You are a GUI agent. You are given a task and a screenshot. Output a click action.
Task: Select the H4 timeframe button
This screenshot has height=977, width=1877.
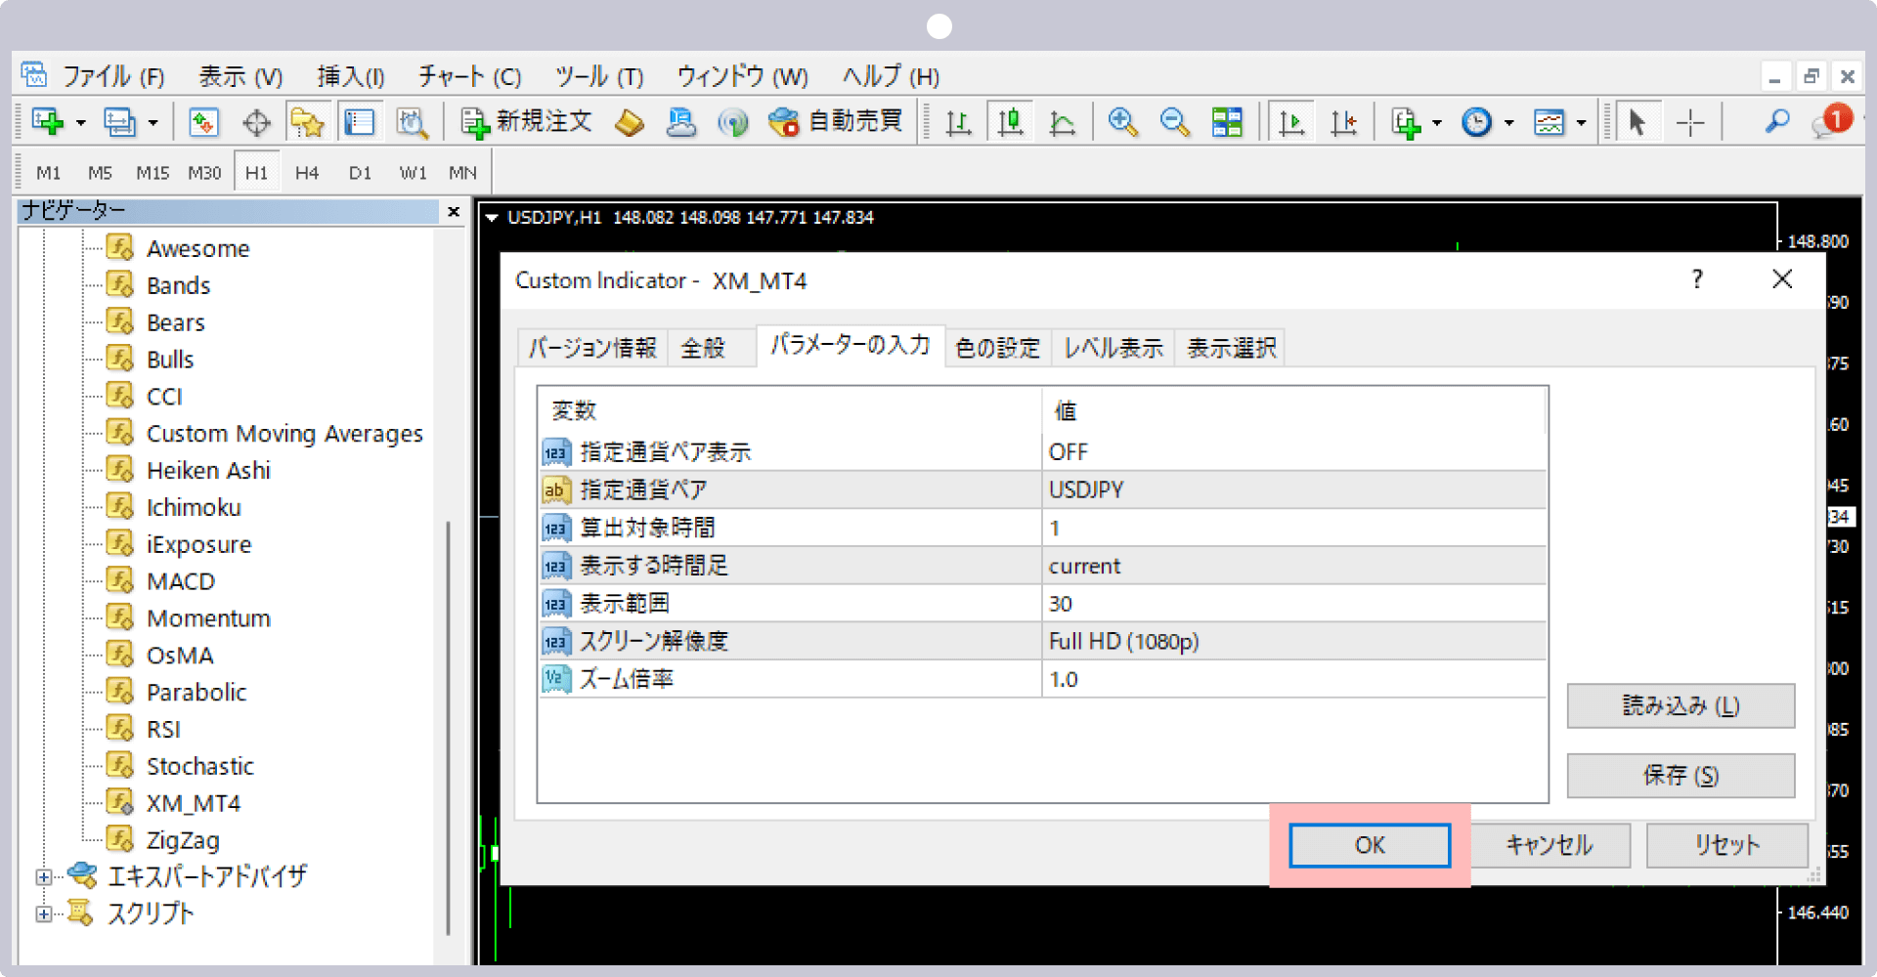tap(307, 173)
